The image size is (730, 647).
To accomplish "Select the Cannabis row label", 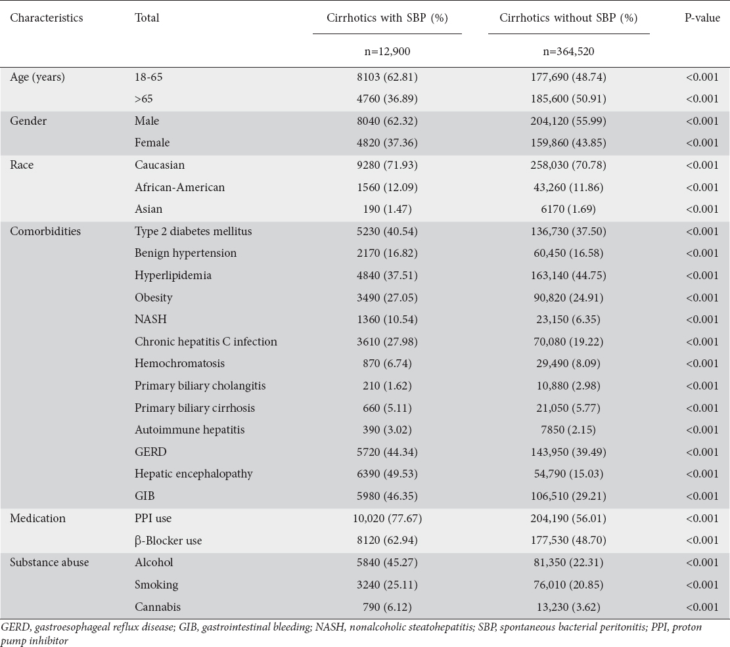I will point(157,606).
